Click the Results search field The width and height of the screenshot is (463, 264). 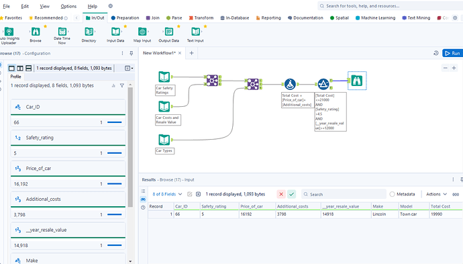[x=344, y=194]
